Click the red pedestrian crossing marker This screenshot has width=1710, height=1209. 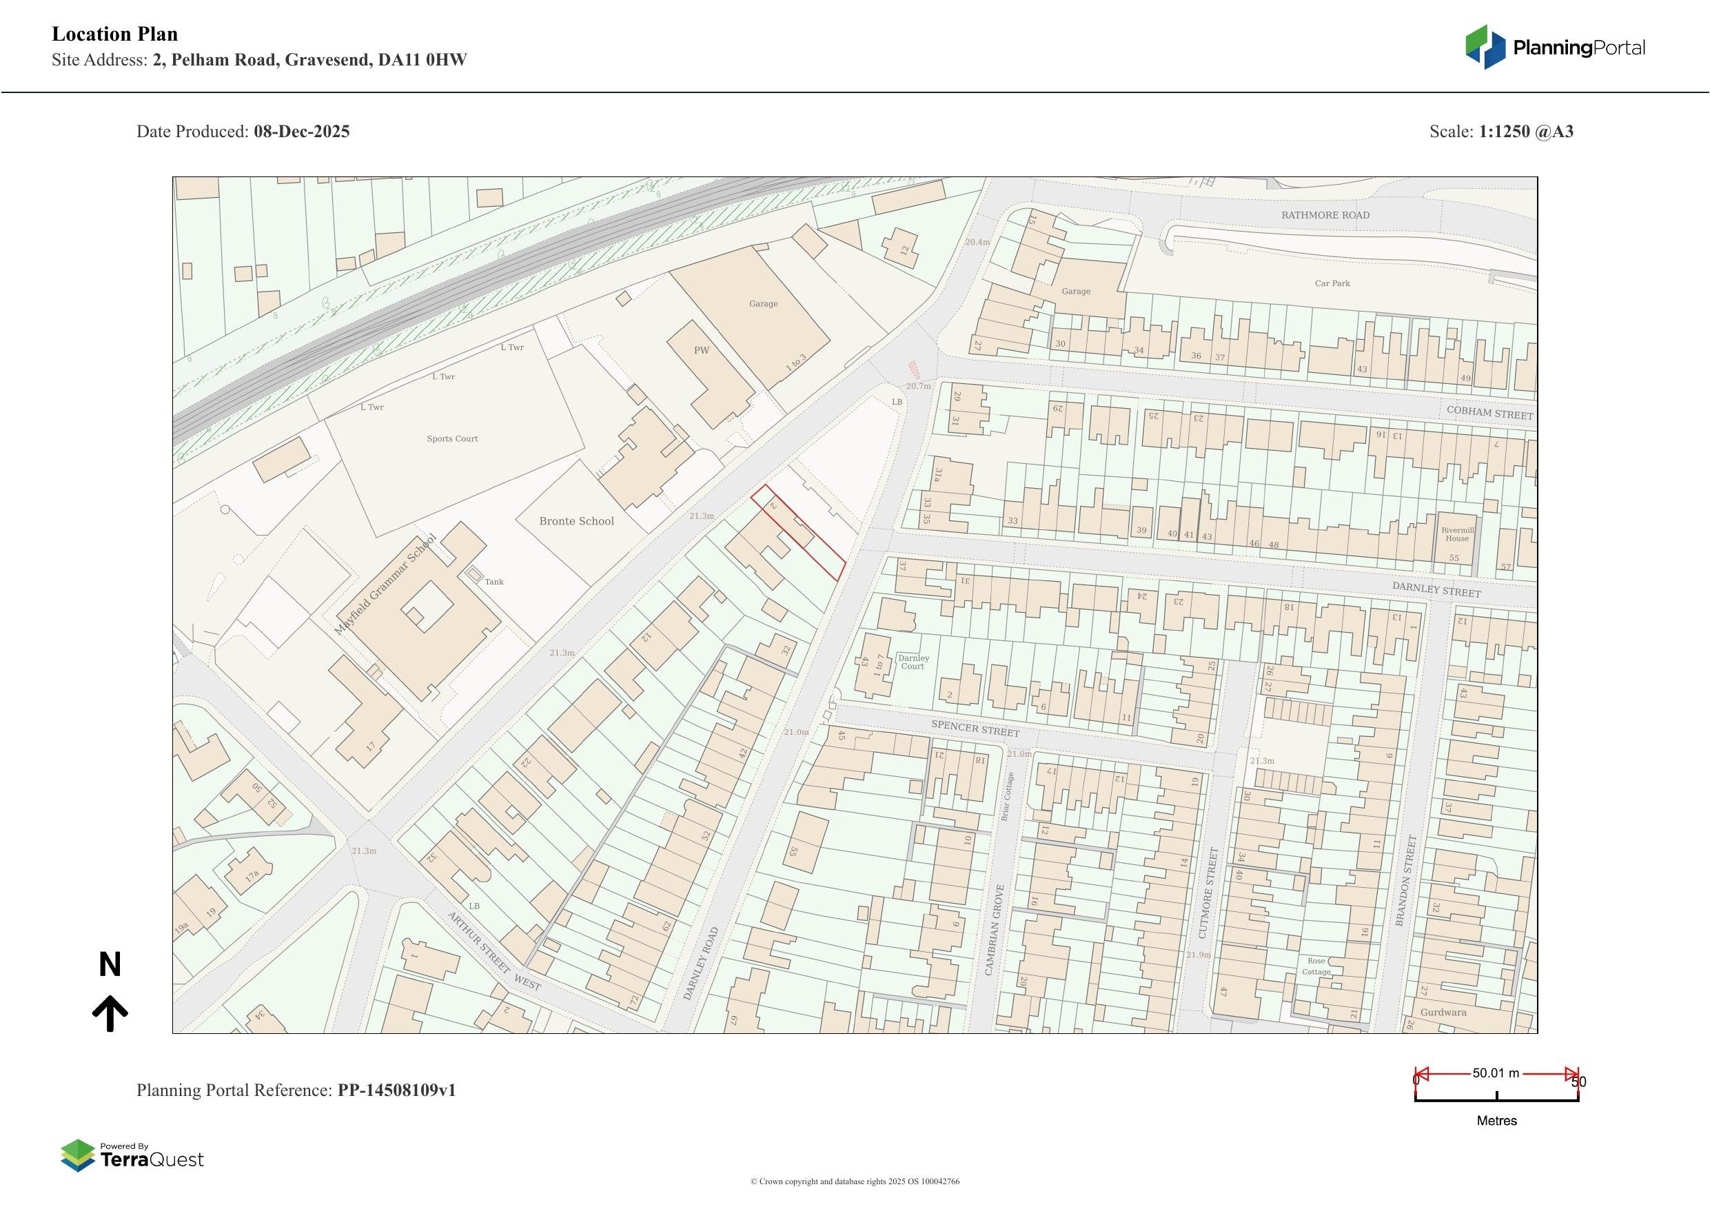coord(914,369)
